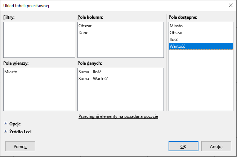Click the Przeciągnij elementy hint text
Screen dimensions: 237x157
118,116
